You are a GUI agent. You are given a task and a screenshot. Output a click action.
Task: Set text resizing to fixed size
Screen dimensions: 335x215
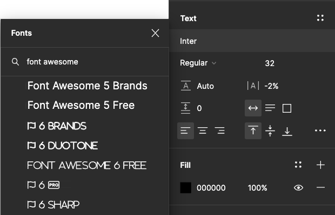pos(287,108)
